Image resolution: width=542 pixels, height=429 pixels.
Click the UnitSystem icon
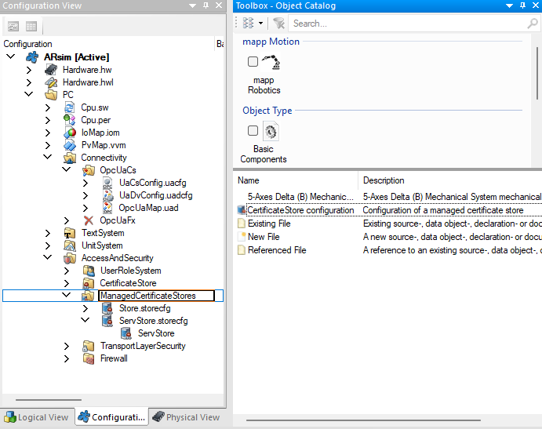[70, 245]
